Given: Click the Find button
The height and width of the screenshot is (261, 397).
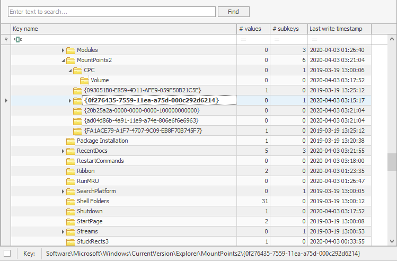Looking at the screenshot, I should pos(233,12).
